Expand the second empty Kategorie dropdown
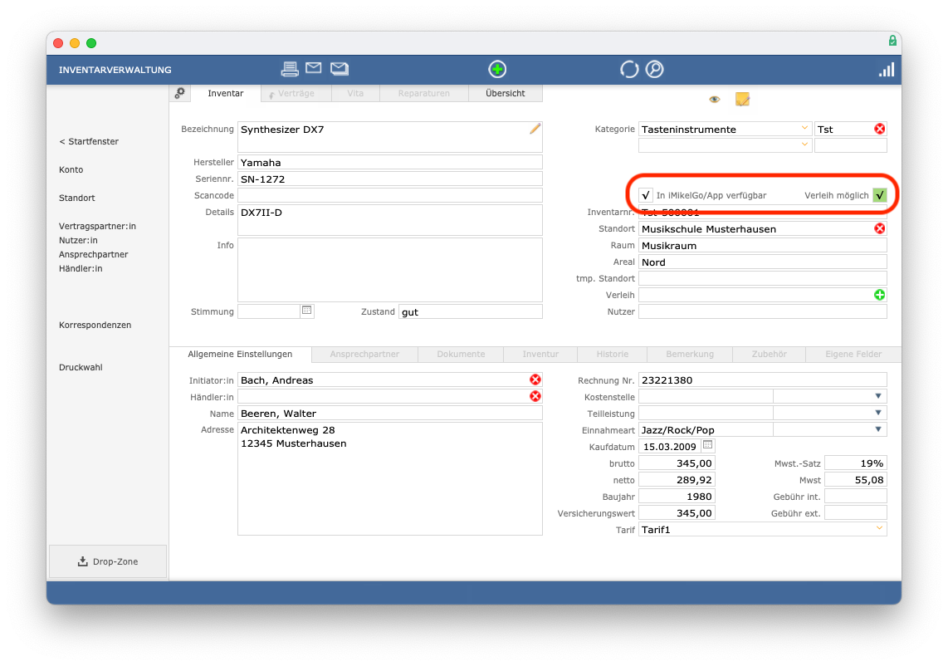948x666 pixels. (x=804, y=144)
